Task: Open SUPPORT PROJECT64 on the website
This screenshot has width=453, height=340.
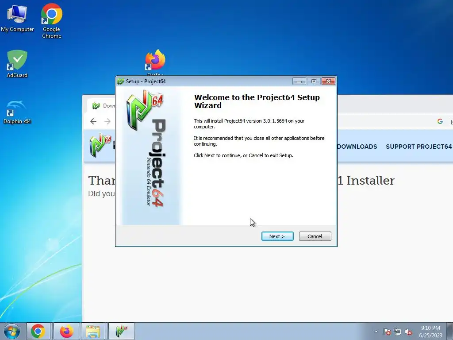Action: (x=418, y=147)
